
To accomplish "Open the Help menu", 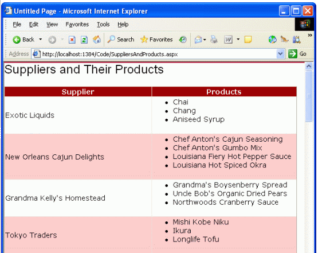I will [x=123, y=24].
